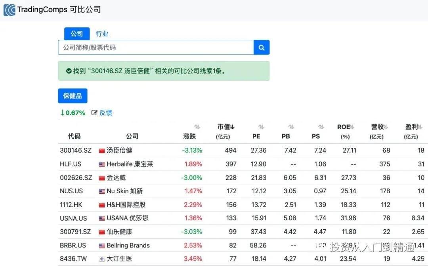Sort by PB column sort icon
This screenshot has height=266, width=428.
pyautogui.click(x=291, y=127)
